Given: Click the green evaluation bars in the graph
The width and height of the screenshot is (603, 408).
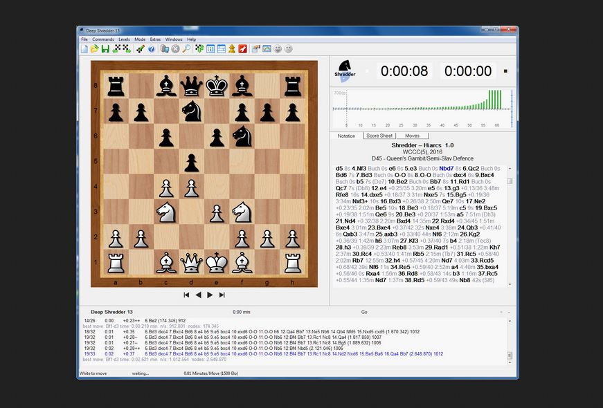Looking at the screenshot, I should 495,100.
